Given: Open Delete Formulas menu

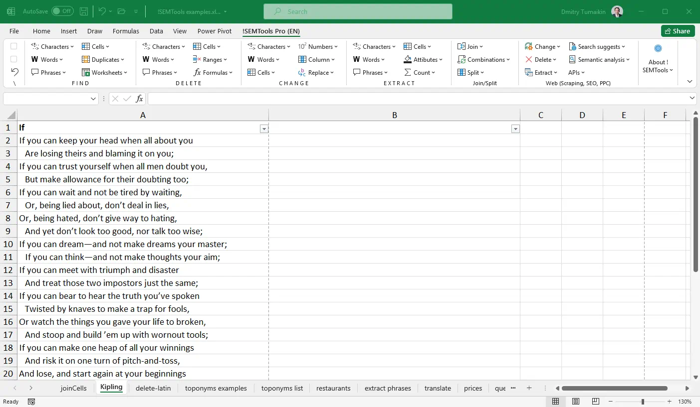Looking at the screenshot, I should pyautogui.click(x=213, y=72).
